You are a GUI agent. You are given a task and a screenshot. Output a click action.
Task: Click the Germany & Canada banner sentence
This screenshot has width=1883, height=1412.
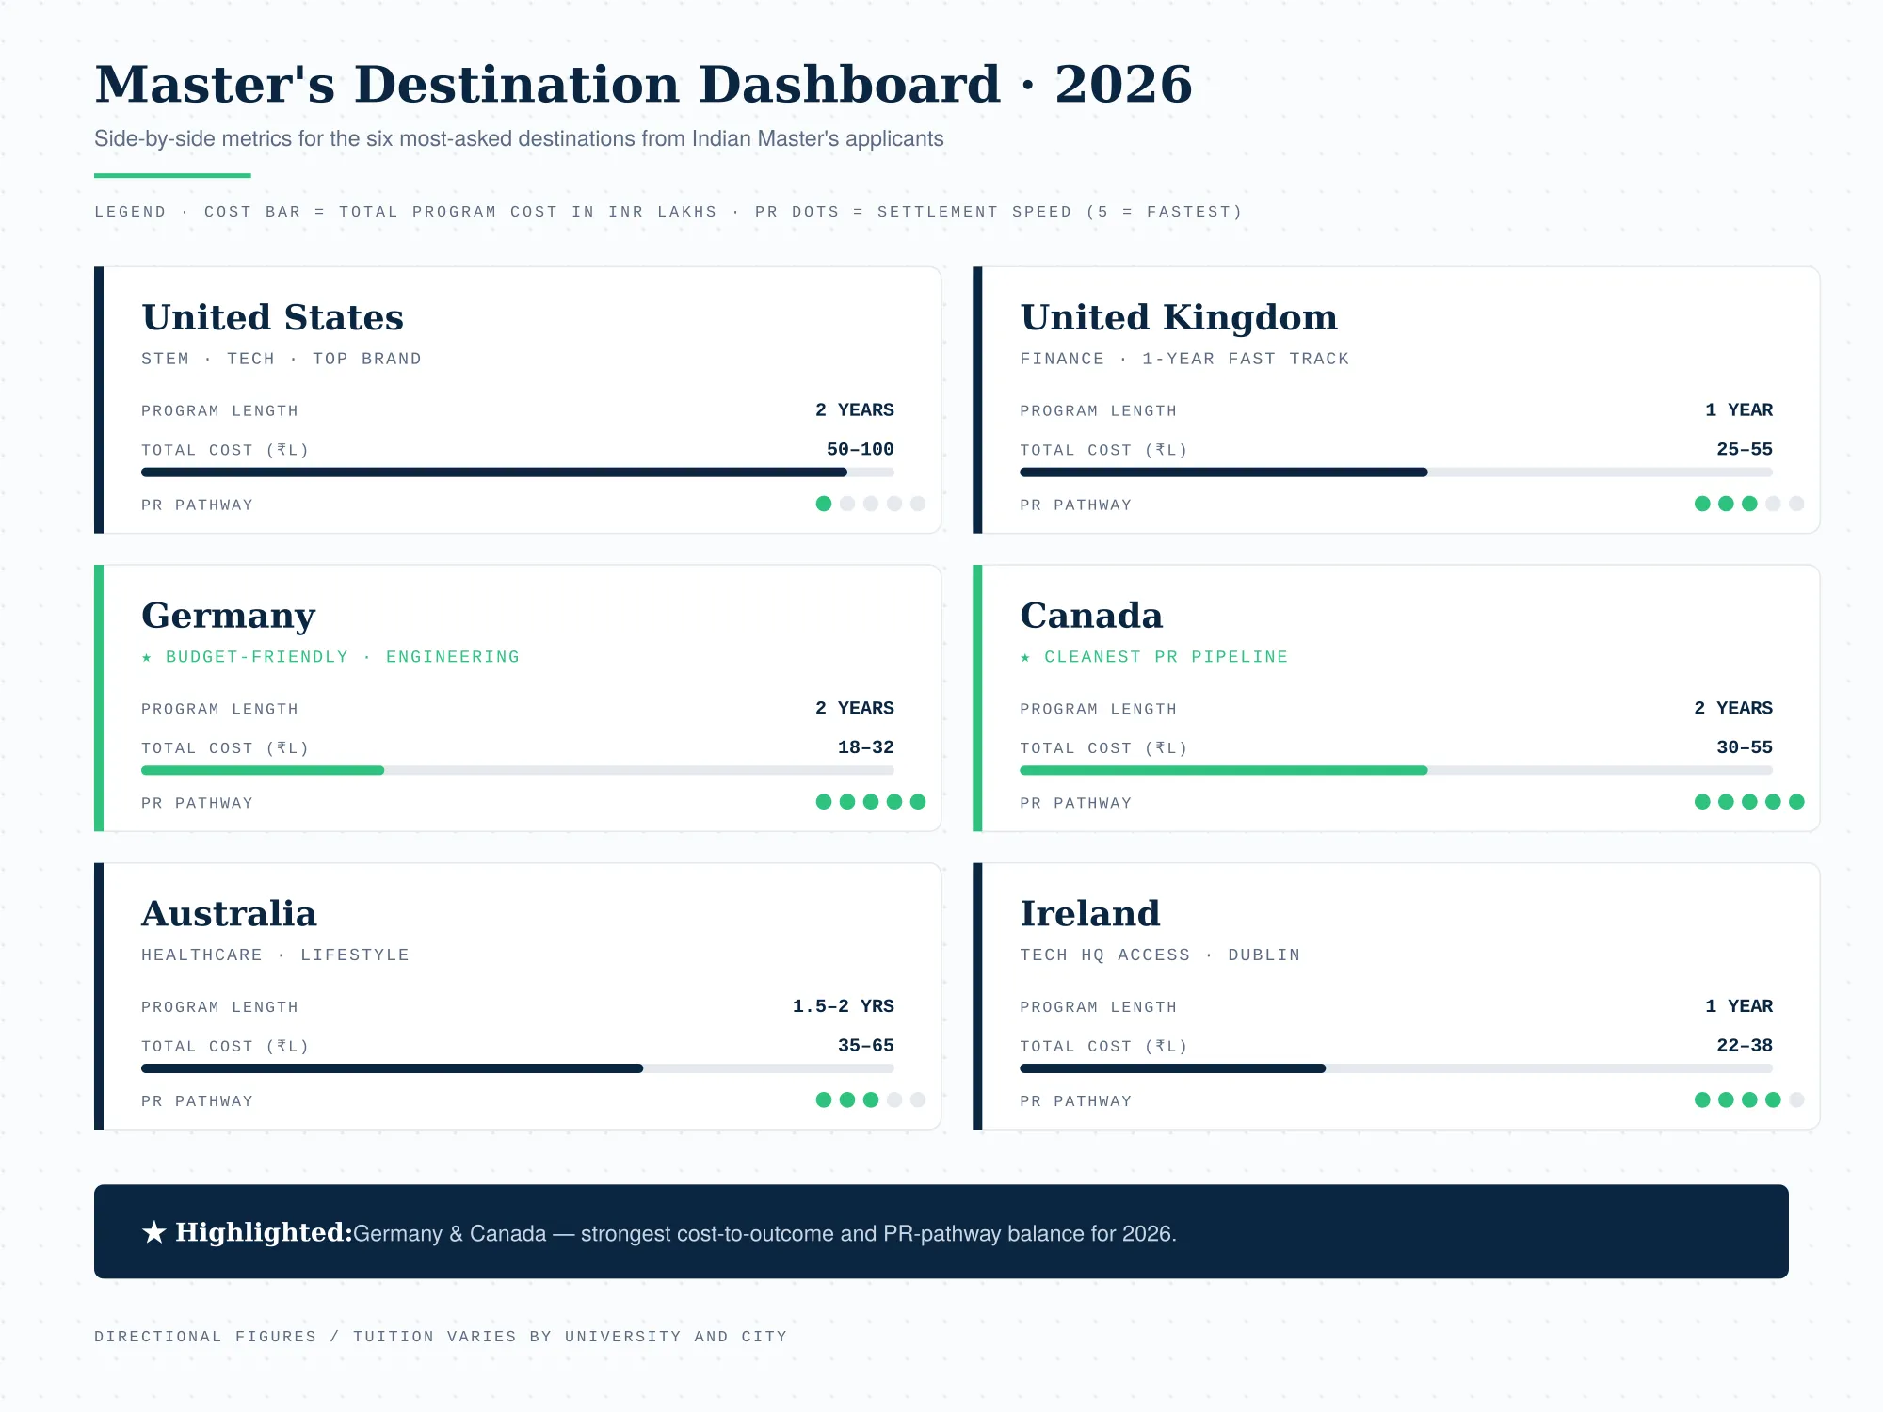click(x=764, y=1233)
